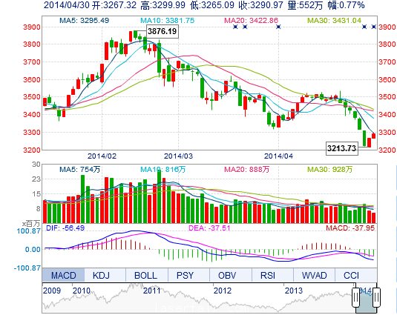Click the 3213.73 lowest price label
The image size is (397, 315).
pos(342,148)
